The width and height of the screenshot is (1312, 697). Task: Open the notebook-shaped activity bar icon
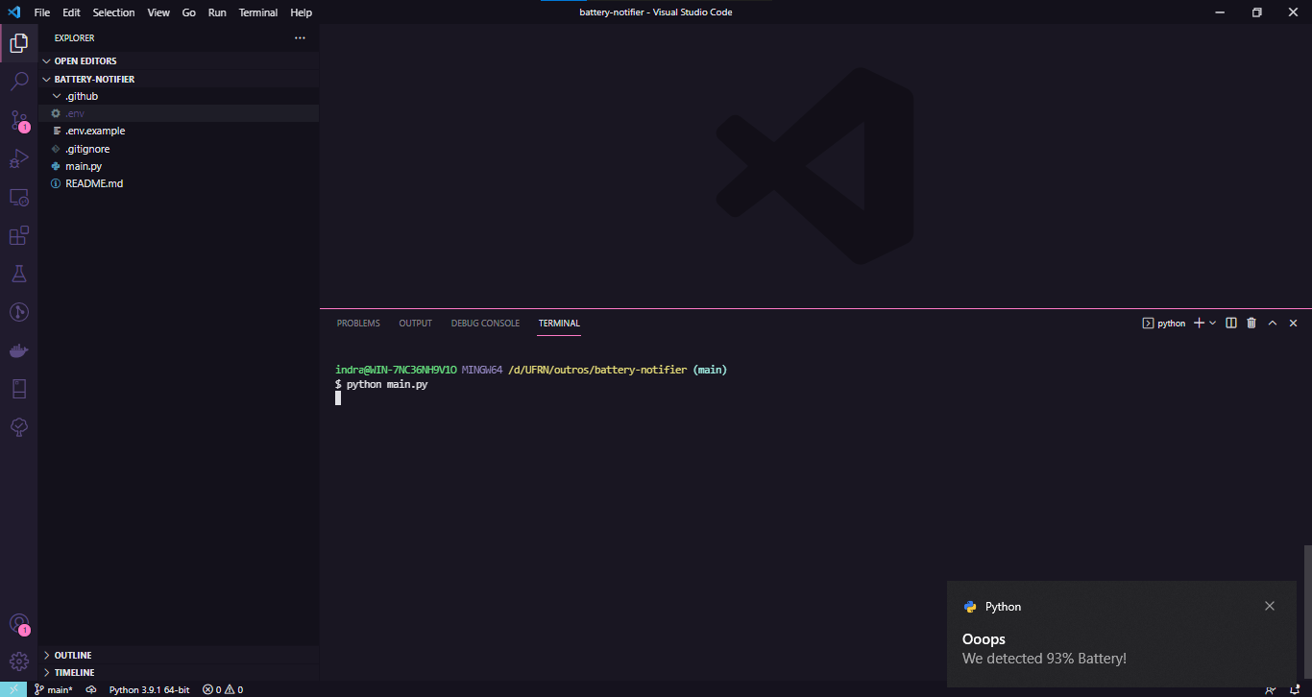[18, 389]
